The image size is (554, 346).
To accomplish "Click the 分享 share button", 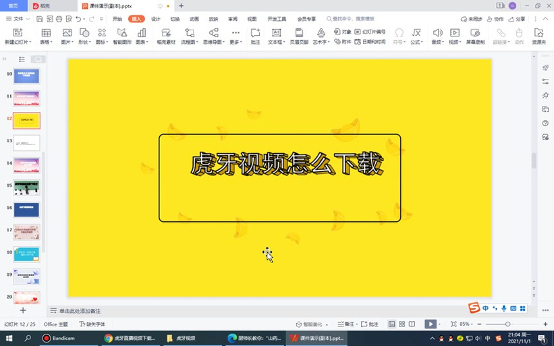I will (516, 19).
